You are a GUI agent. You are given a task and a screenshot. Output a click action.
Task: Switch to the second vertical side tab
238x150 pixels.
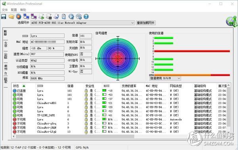pos(6,44)
